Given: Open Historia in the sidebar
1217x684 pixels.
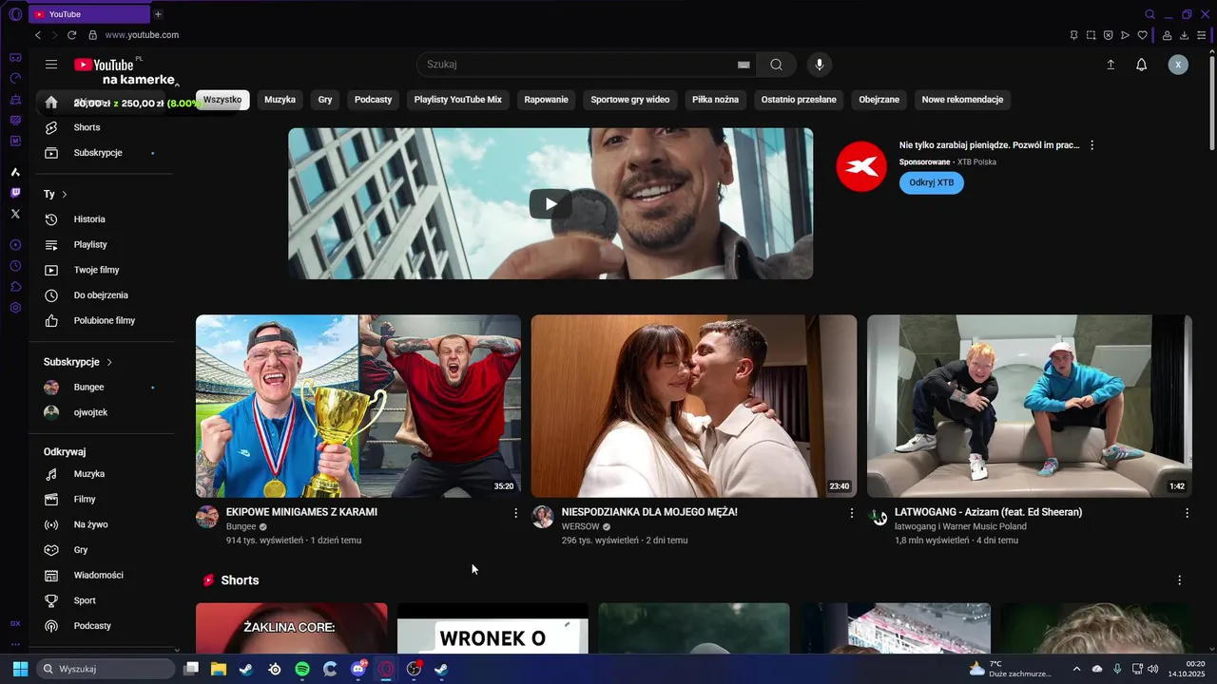Looking at the screenshot, I should (x=103, y=219).
